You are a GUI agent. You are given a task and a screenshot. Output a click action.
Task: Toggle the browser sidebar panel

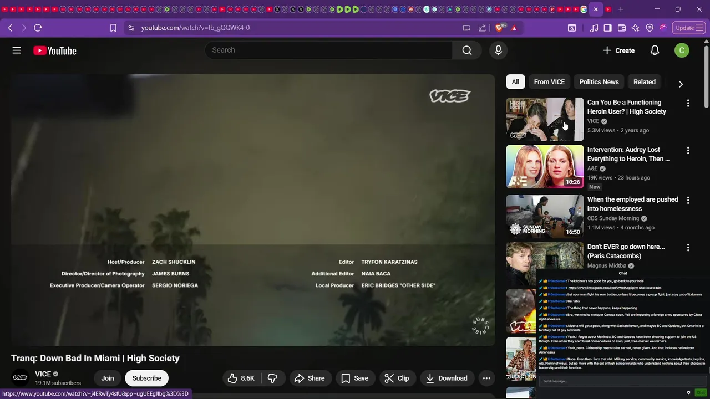[x=608, y=28]
